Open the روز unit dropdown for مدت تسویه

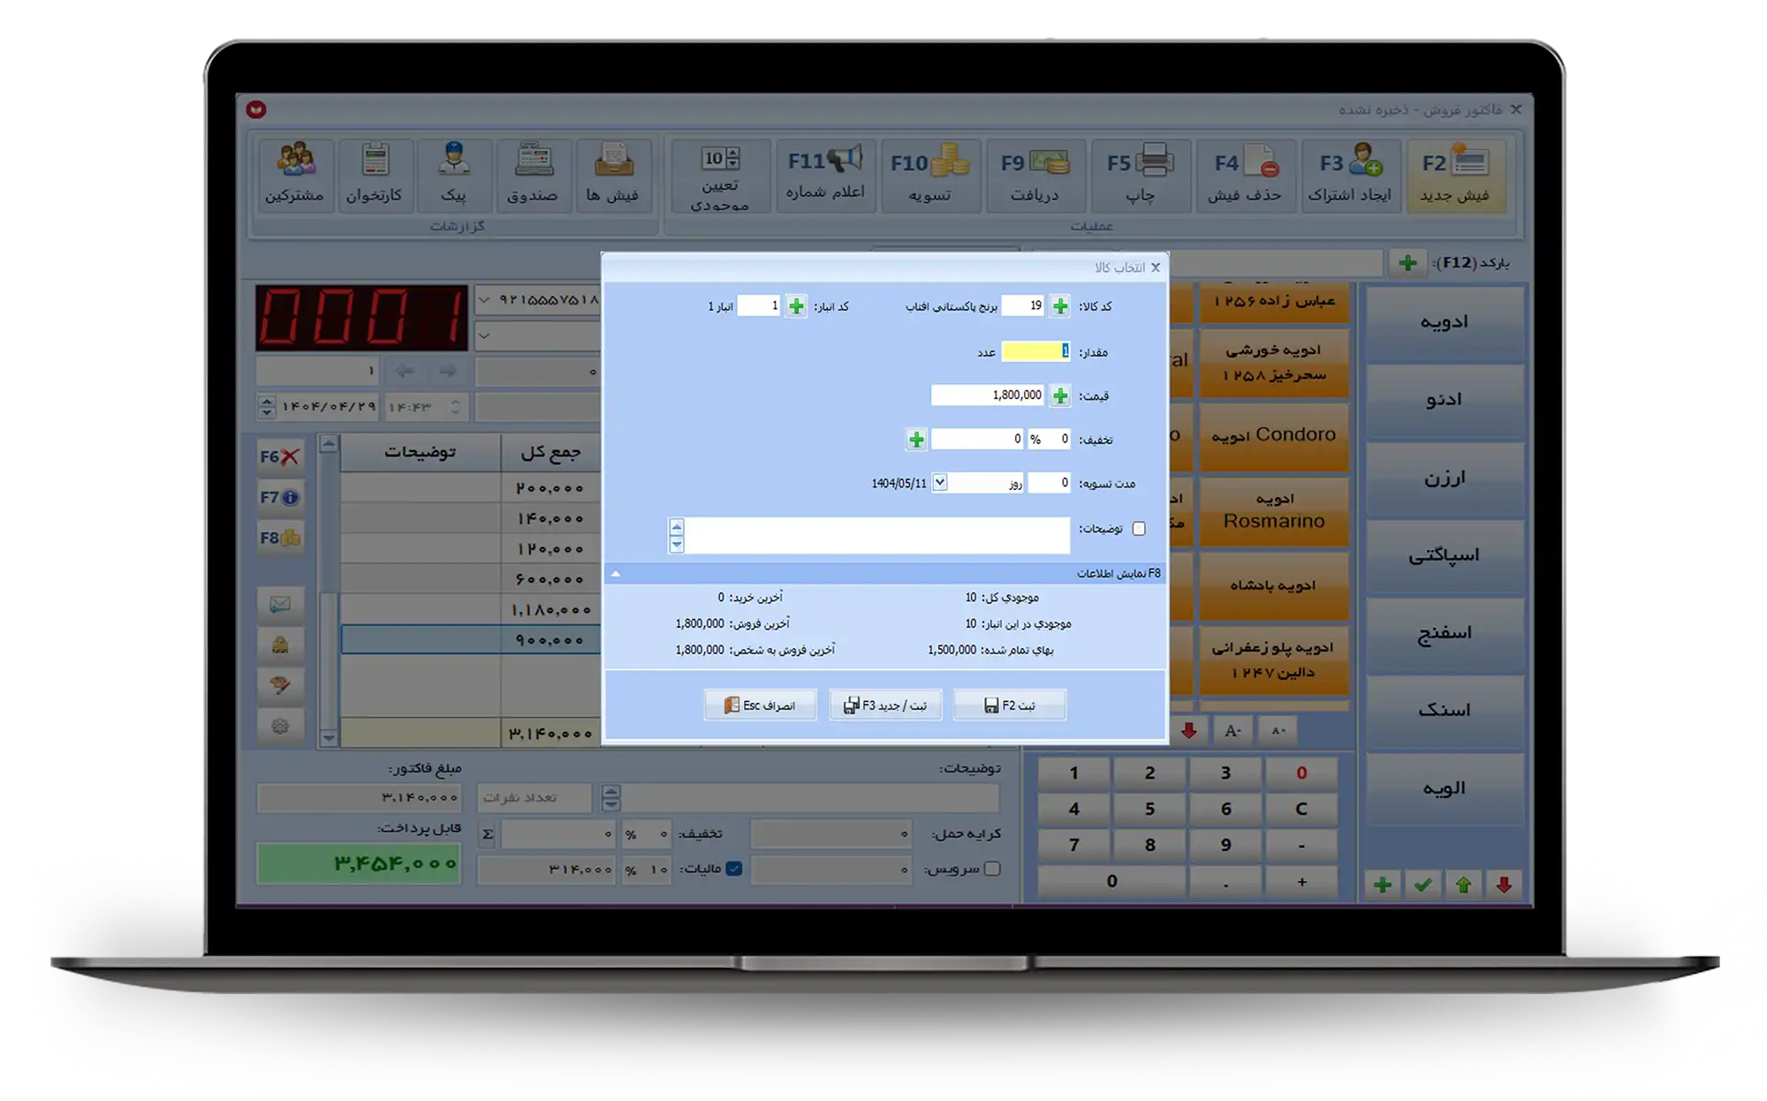pyautogui.click(x=940, y=483)
